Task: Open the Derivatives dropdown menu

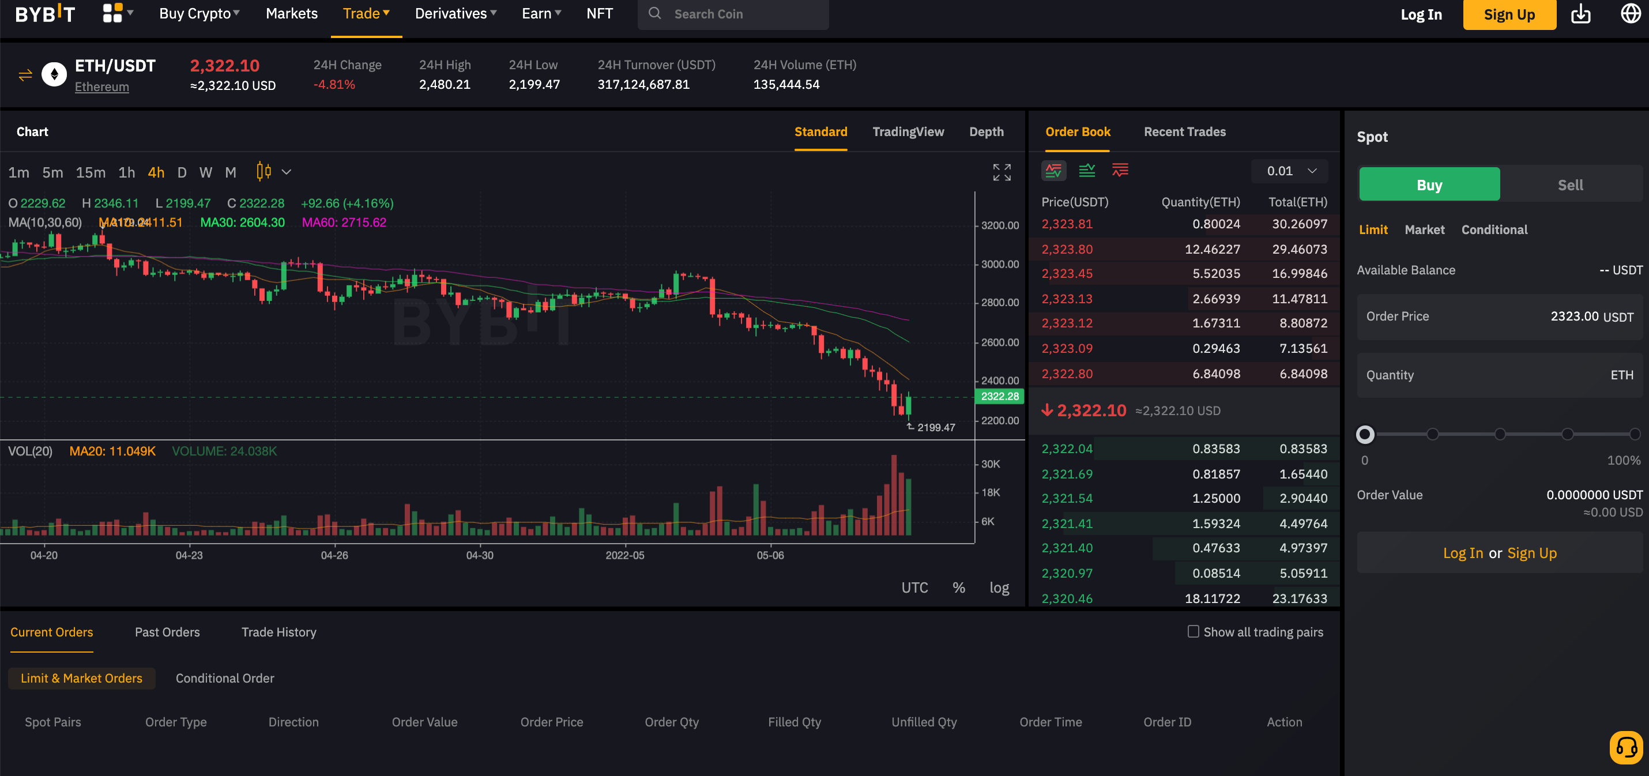Action: [455, 13]
